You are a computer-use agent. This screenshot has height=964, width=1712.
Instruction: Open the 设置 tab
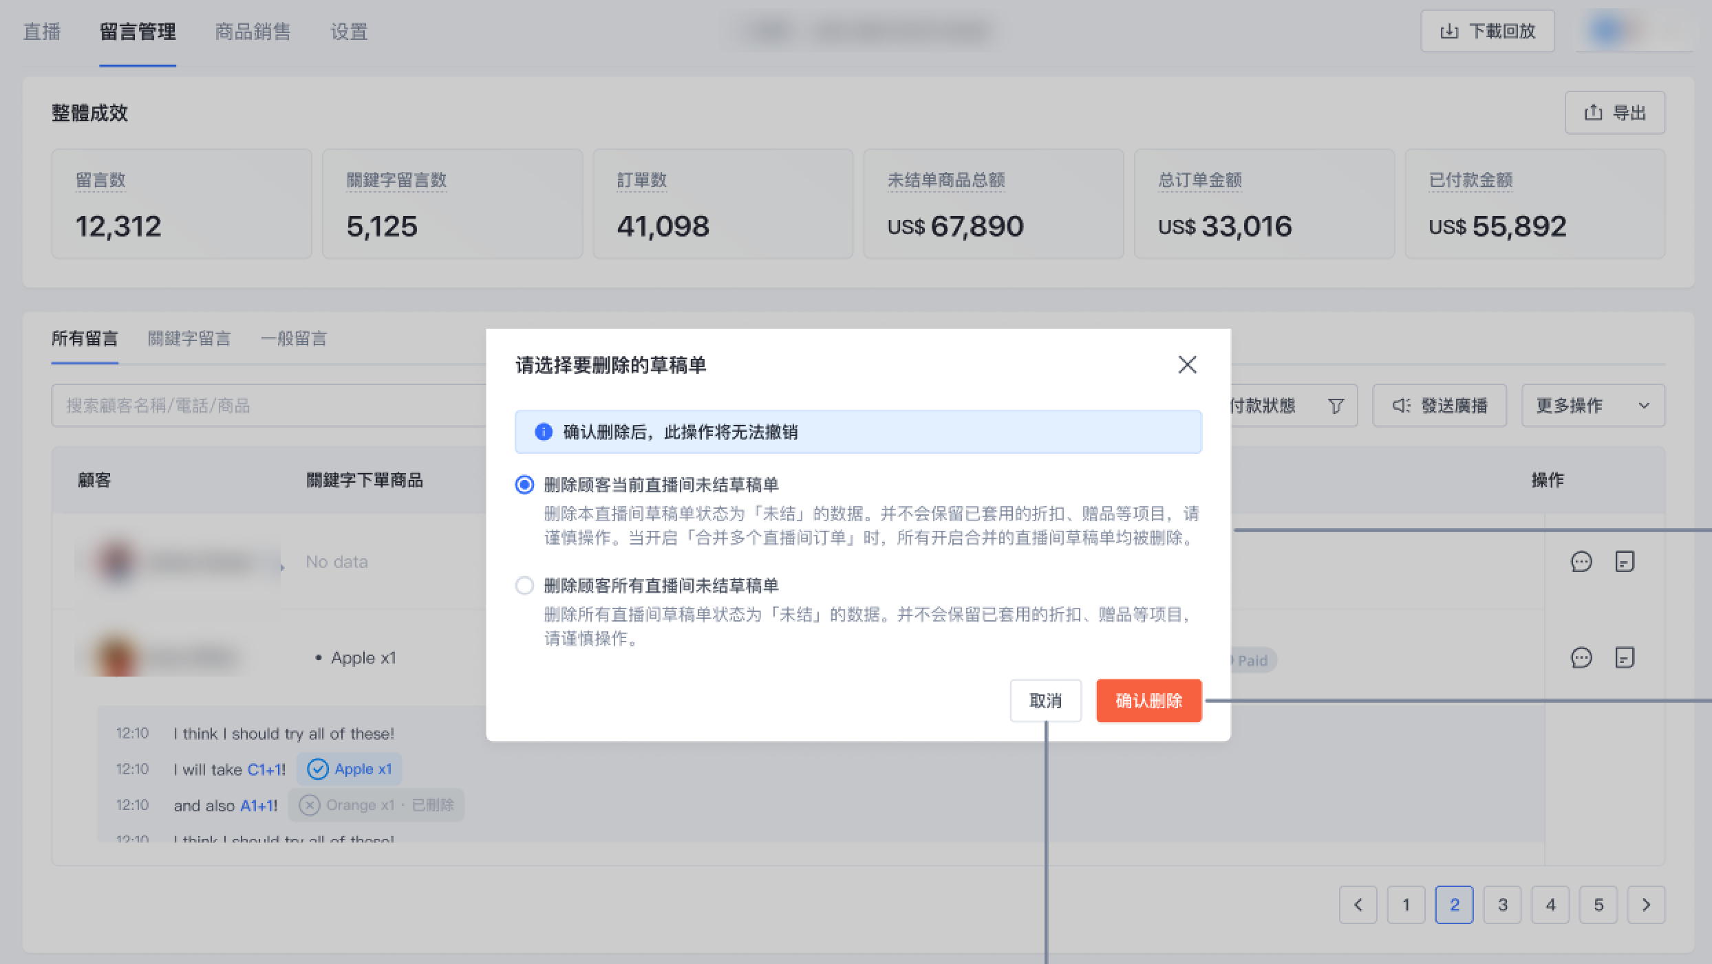tap(349, 32)
